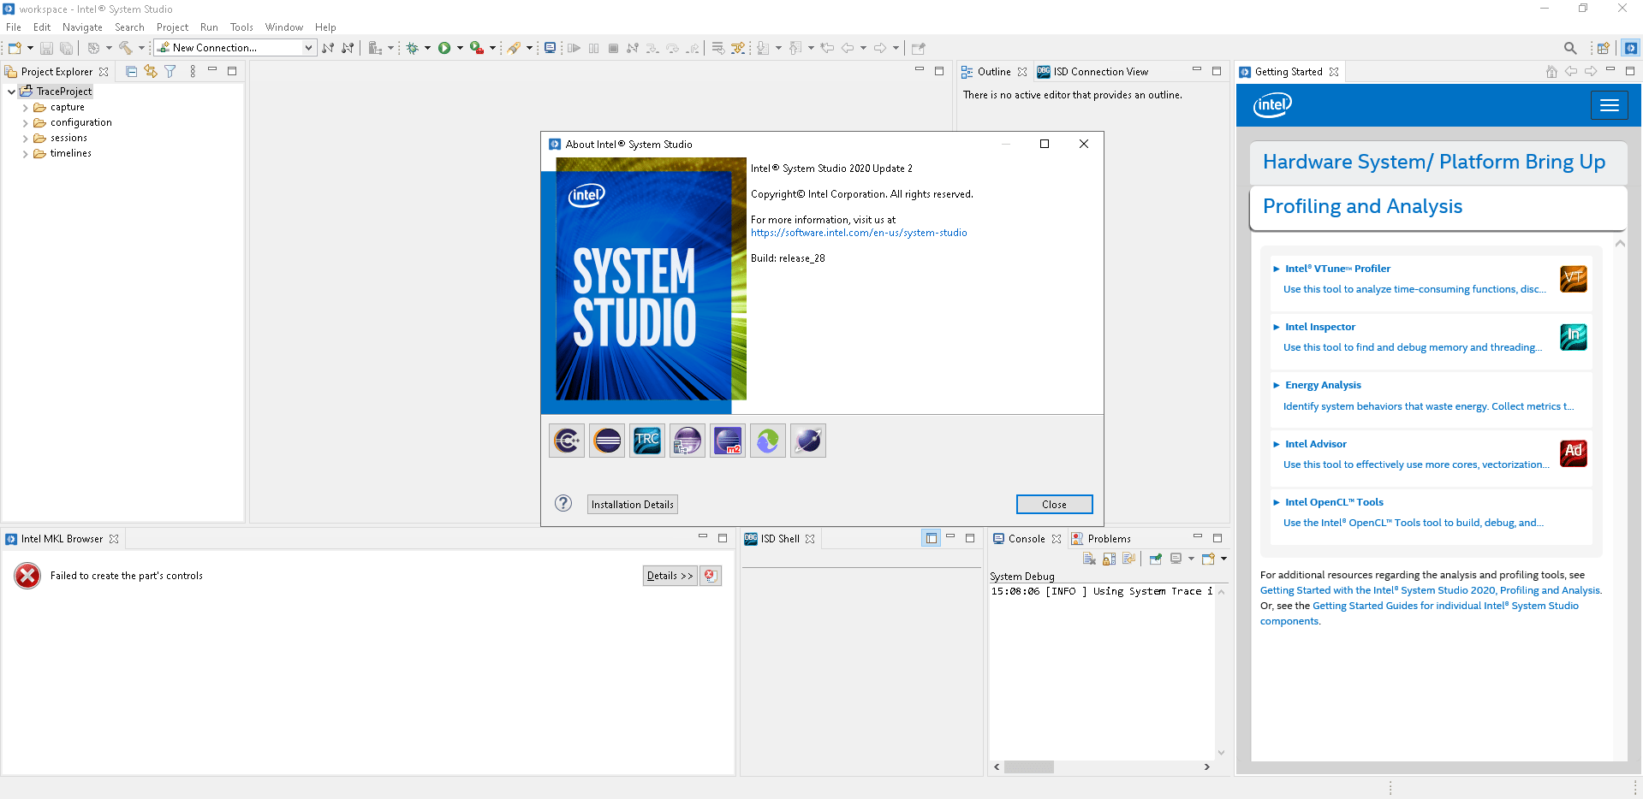Viewport: 1643px width, 799px height.
Task: Click the orbit planet plug-in icon in About dialog
Action: click(808, 441)
